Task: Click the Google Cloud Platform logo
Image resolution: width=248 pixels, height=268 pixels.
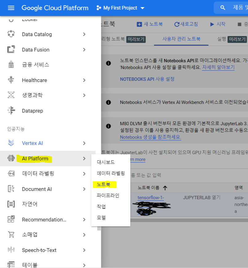Action: pyautogui.click(x=55, y=8)
